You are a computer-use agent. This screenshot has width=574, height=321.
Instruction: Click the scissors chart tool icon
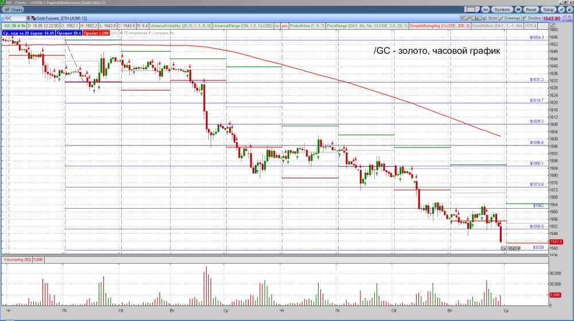[462, 18]
